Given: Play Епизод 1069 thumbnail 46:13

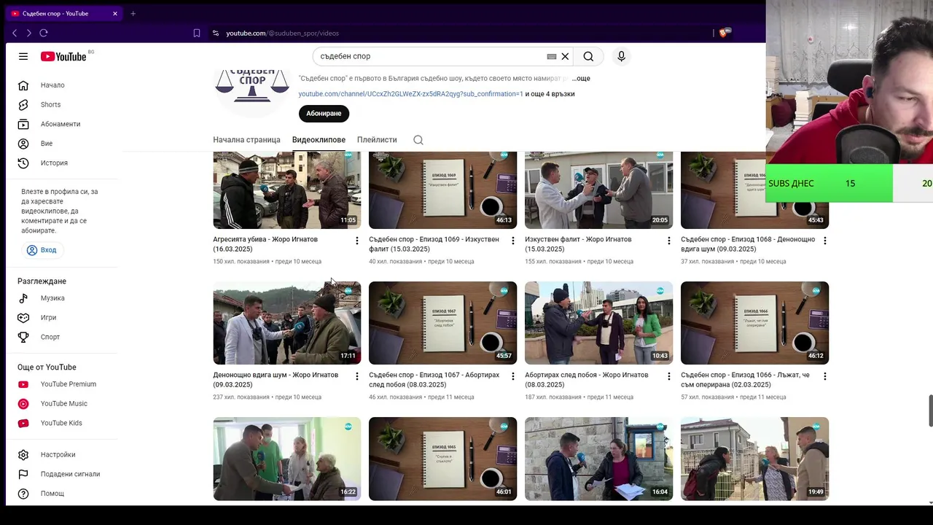Looking at the screenshot, I should click(x=442, y=190).
